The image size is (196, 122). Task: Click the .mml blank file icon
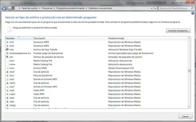coord(8,61)
